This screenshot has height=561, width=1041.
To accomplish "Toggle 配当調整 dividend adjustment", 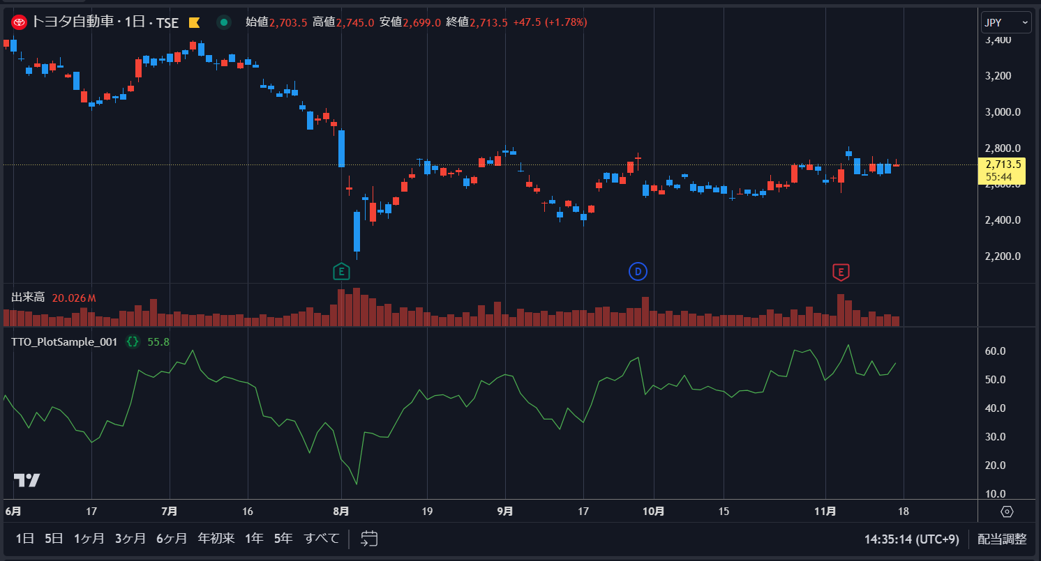I will (1002, 539).
